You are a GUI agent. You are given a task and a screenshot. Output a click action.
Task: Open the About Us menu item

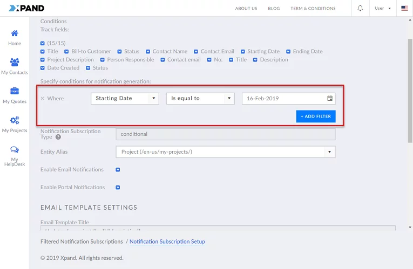coord(246,9)
